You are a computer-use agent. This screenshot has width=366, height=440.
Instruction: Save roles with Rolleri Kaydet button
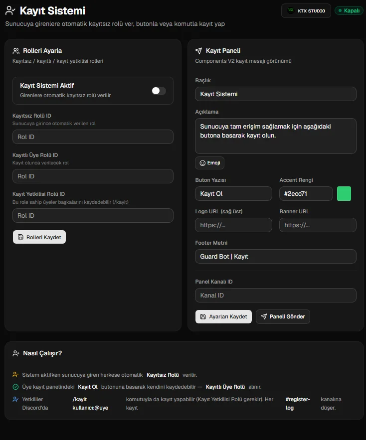39,237
